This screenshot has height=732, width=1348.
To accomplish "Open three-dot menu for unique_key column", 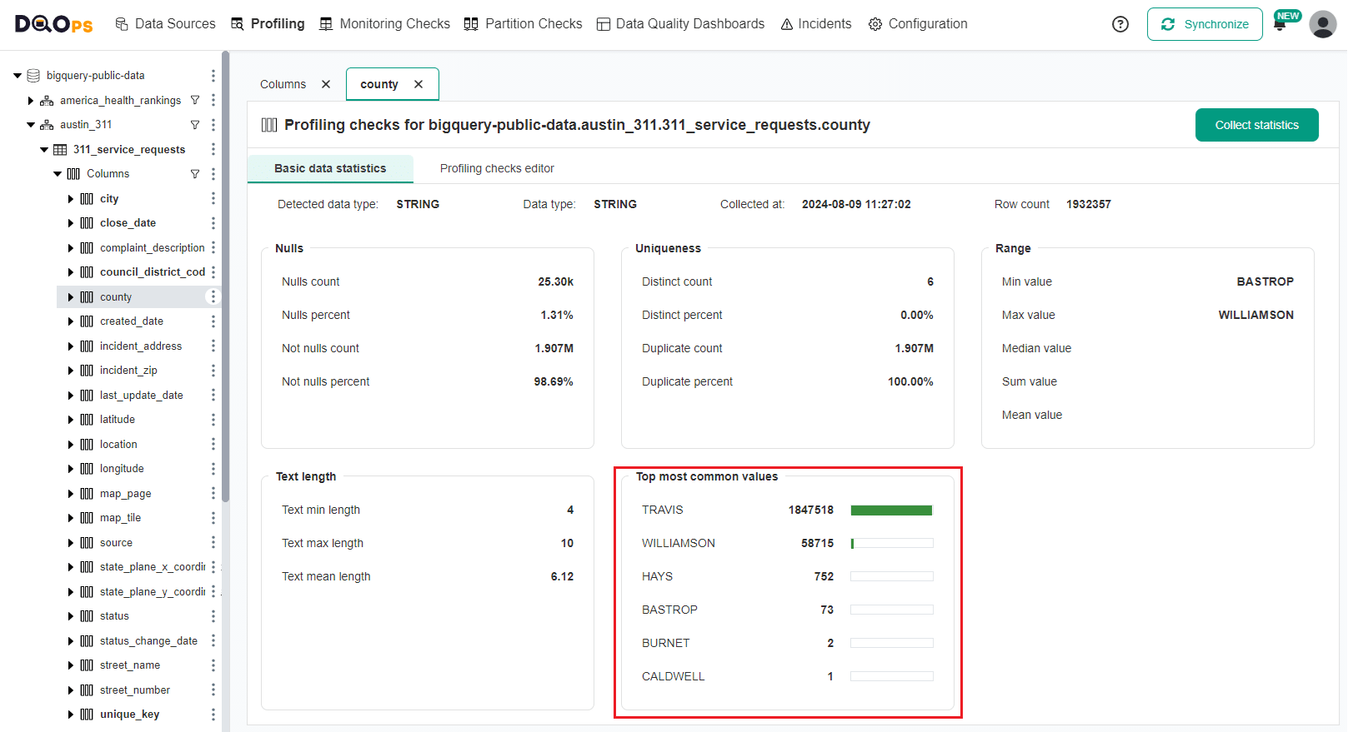I will point(213,715).
